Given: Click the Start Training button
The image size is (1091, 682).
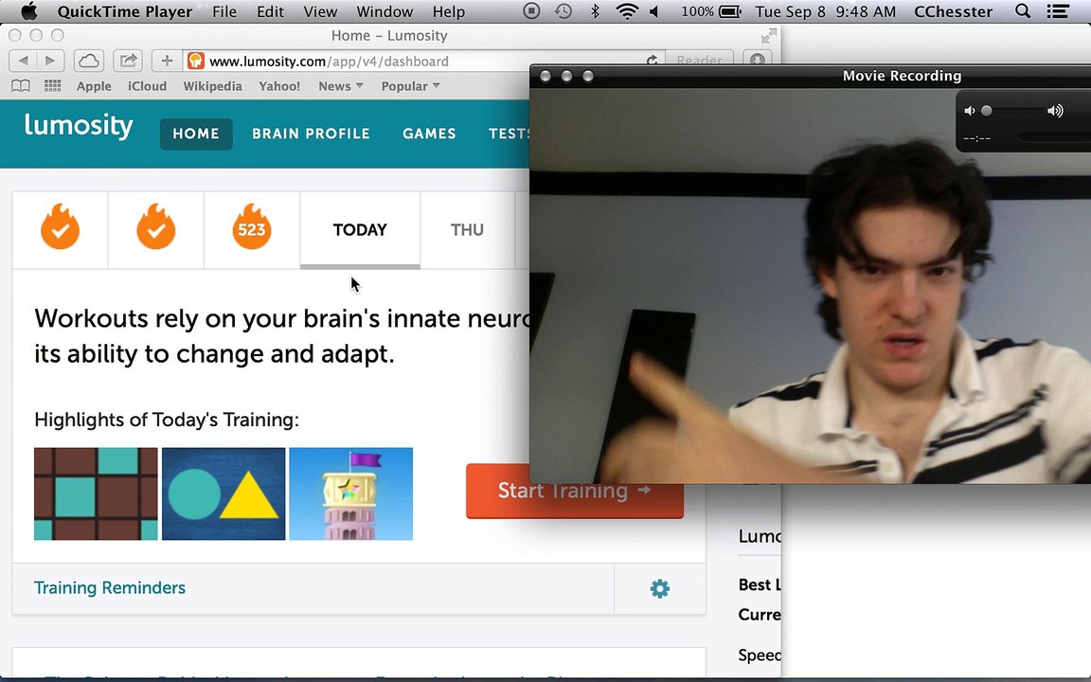Looking at the screenshot, I should click(575, 492).
